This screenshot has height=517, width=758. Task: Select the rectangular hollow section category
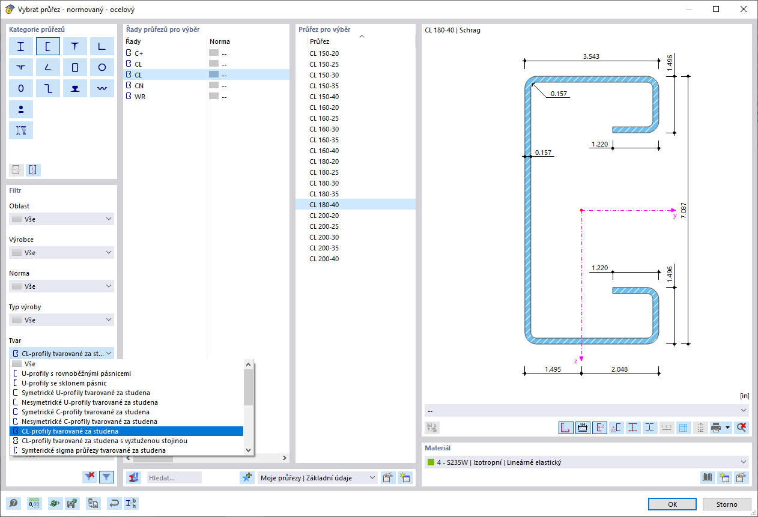[x=75, y=68]
